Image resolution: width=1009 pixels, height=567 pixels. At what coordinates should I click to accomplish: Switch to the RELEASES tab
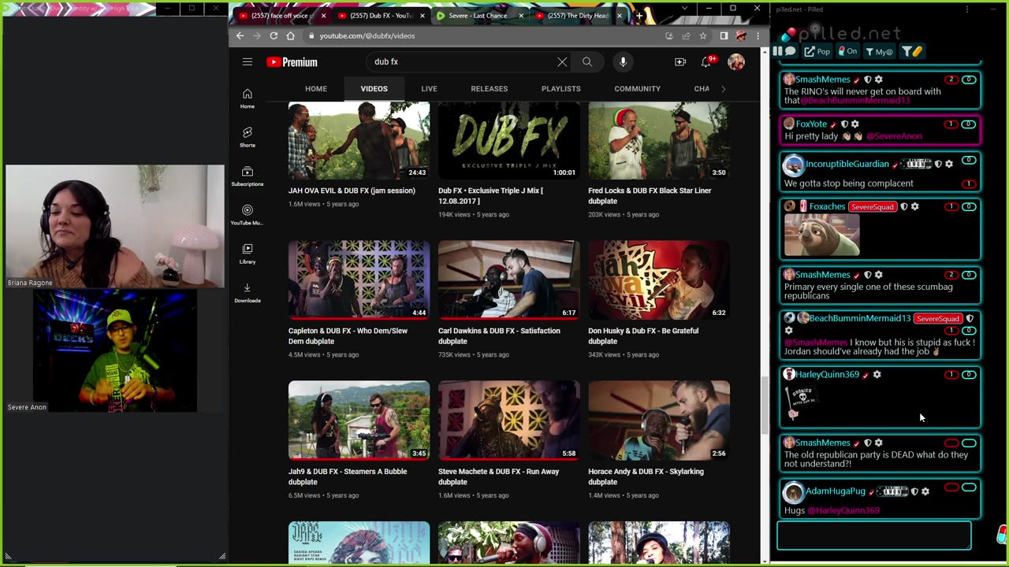[490, 89]
